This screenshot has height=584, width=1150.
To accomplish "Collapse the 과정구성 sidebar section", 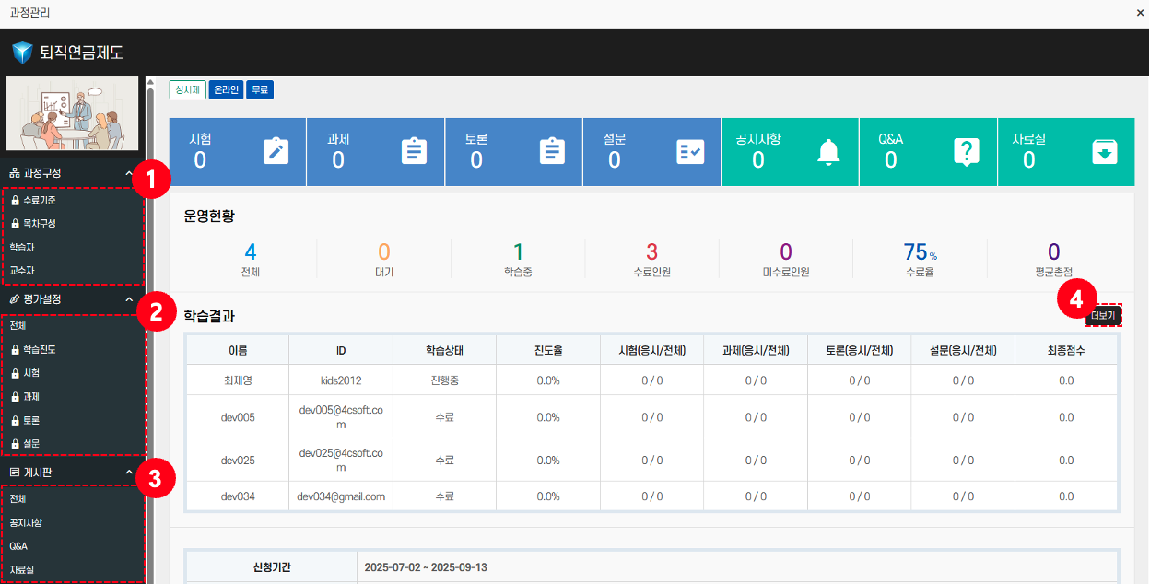I will [128, 173].
